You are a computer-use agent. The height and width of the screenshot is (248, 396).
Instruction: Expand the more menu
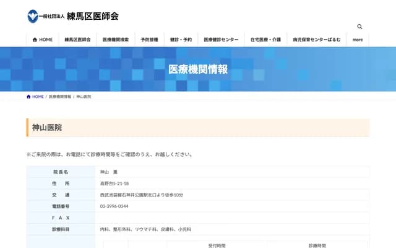point(358,40)
